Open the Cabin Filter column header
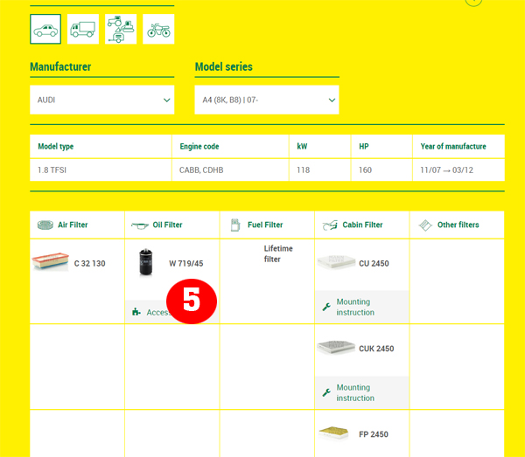525x457 pixels. (362, 225)
